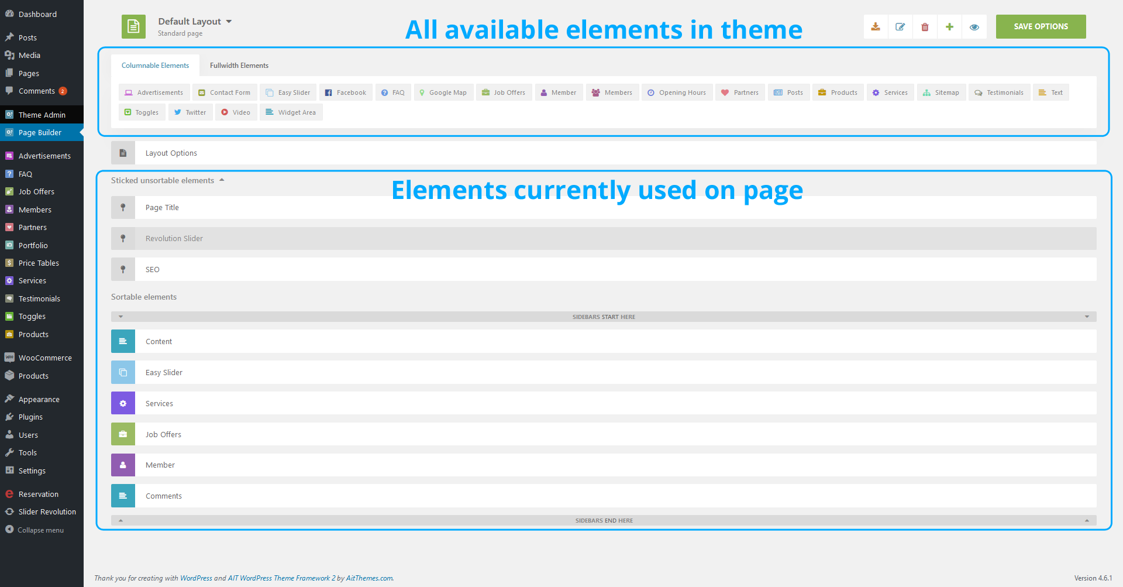The height and width of the screenshot is (587, 1123).
Task: Select the Opening Hours element
Action: [677, 92]
